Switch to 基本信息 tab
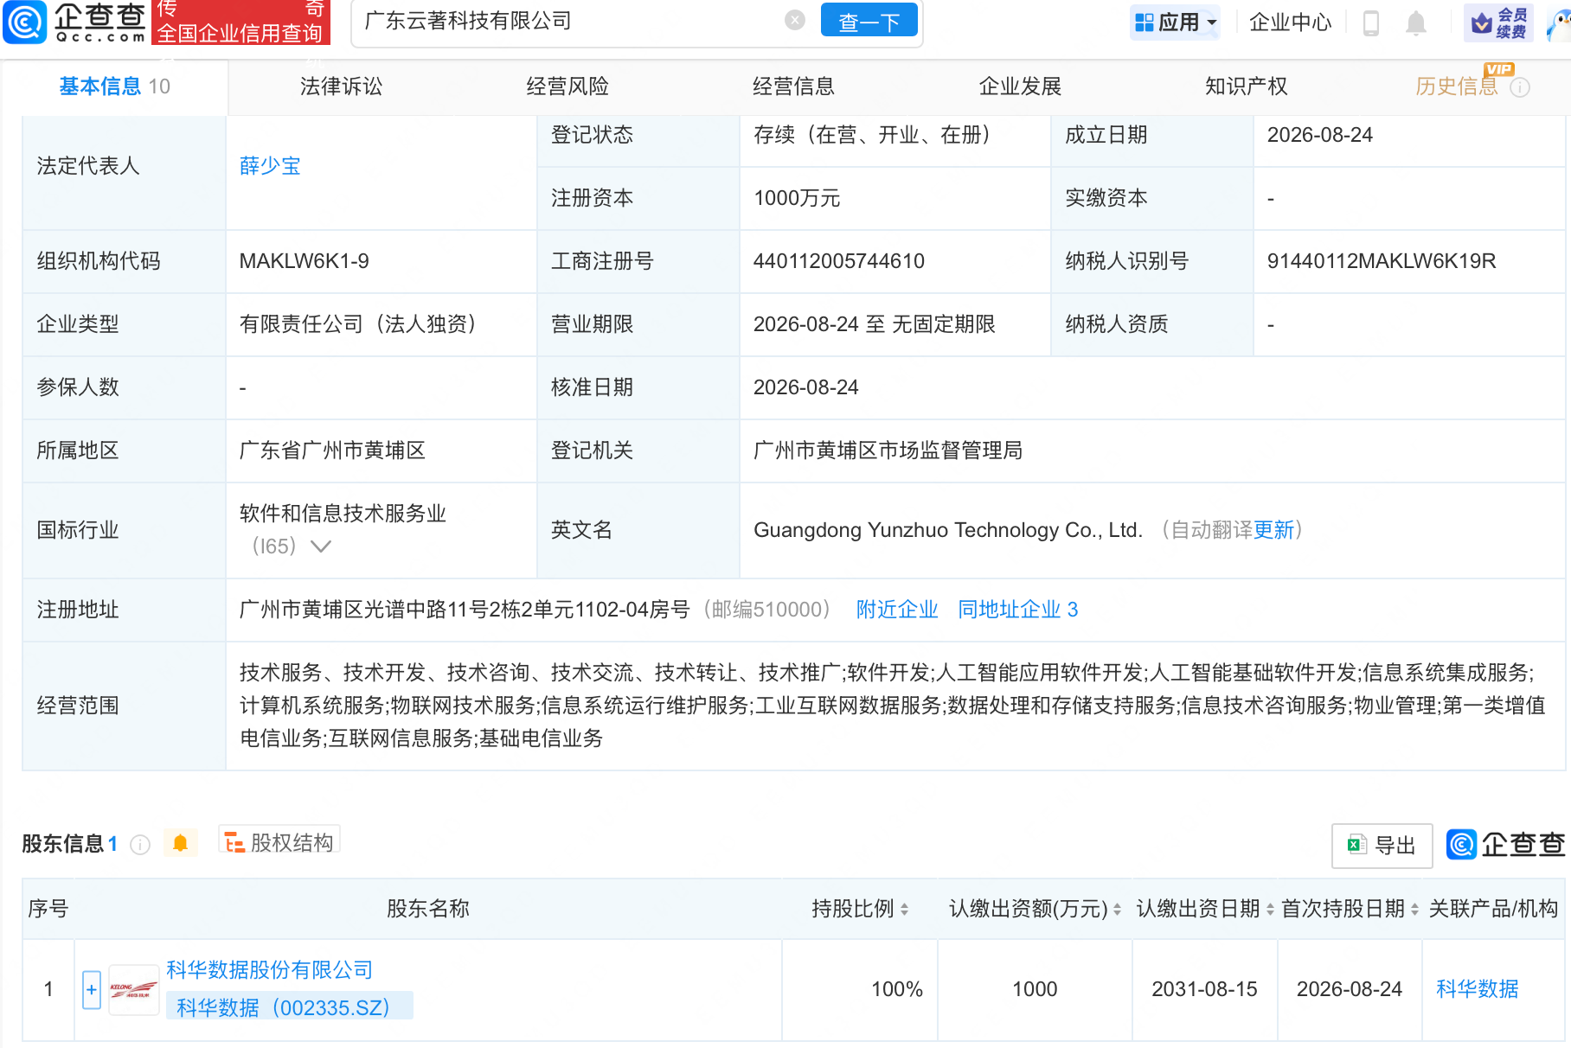Viewport: 1571px width, 1048px height. (x=114, y=86)
